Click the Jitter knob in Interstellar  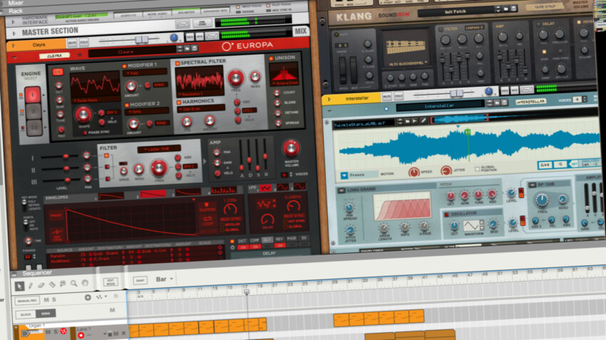(x=446, y=170)
